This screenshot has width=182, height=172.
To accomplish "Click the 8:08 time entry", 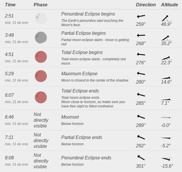I will tap(9, 158).
